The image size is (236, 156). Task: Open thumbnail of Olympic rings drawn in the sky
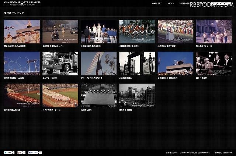click(22, 64)
